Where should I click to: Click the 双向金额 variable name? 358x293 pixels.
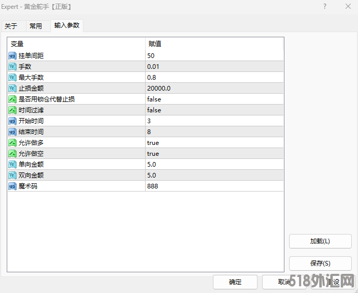click(31, 175)
